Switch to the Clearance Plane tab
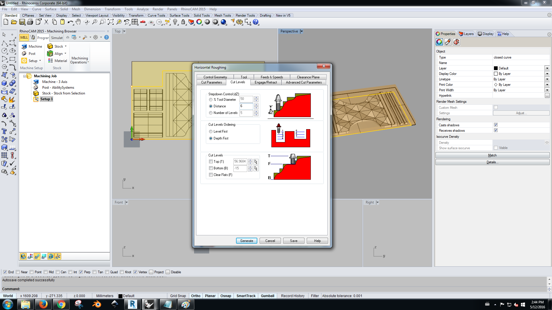 tap(308, 77)
